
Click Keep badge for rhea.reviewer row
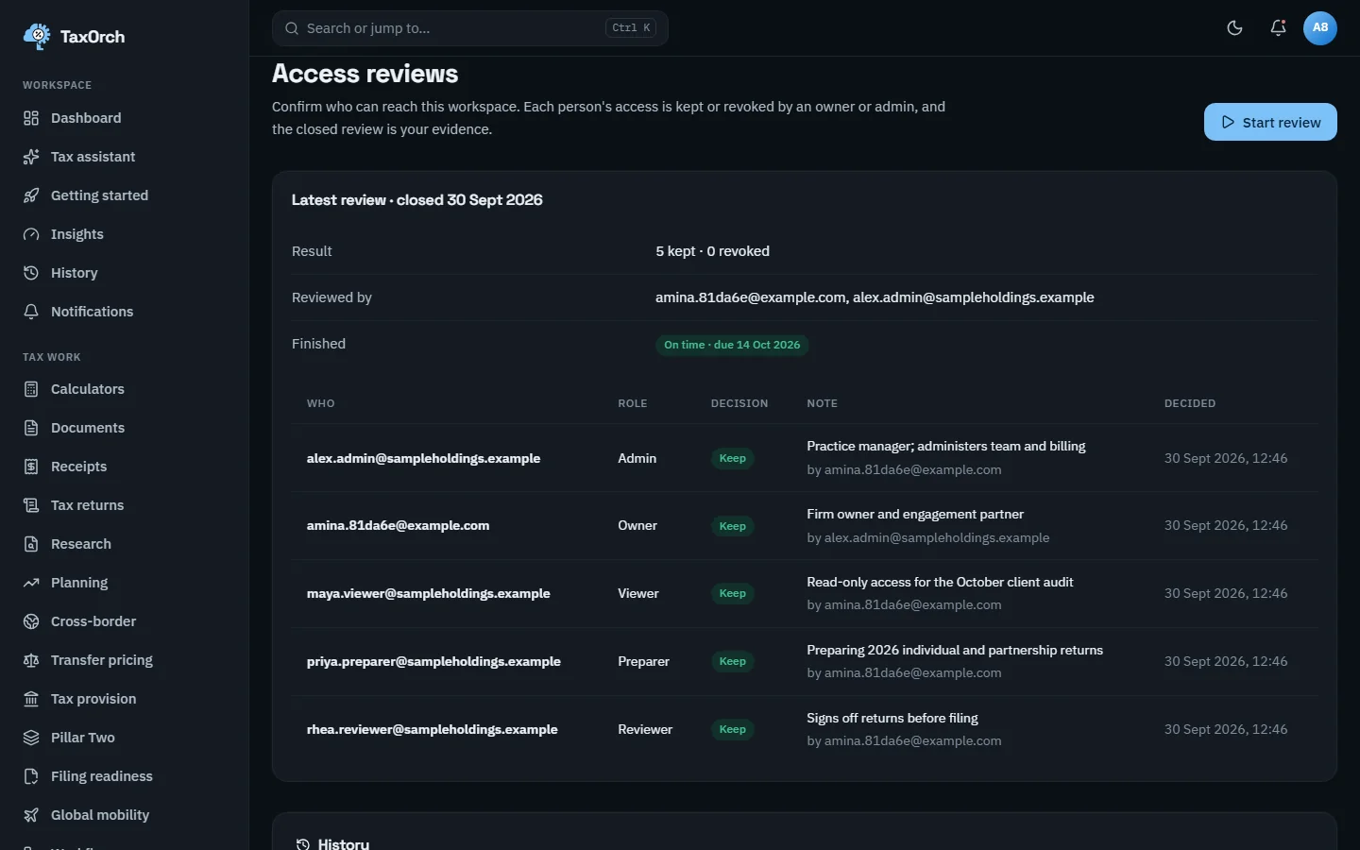click(733, 729)
